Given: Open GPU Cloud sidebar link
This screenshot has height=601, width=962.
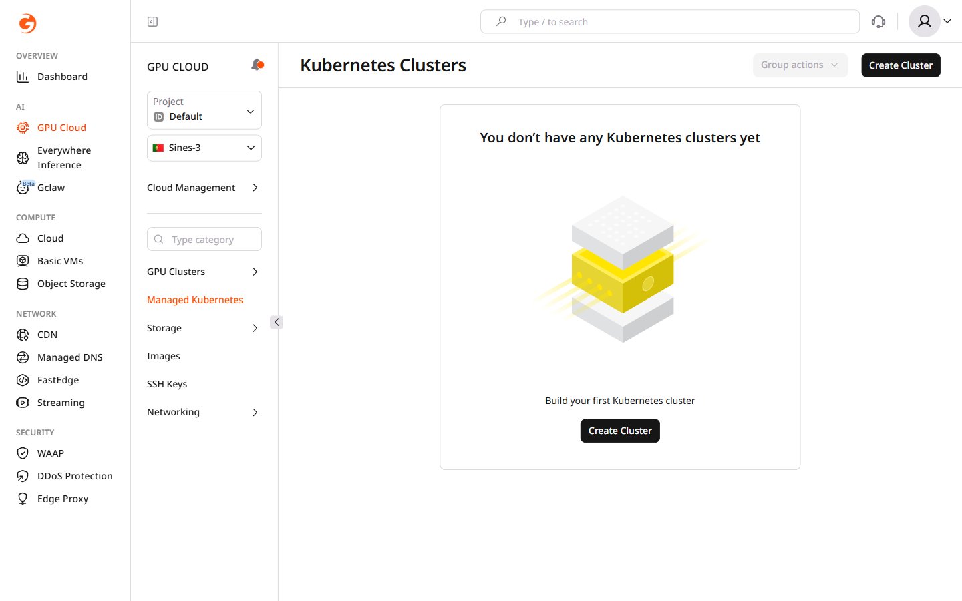Looking at the screenshot, I should tap(61, 128).
